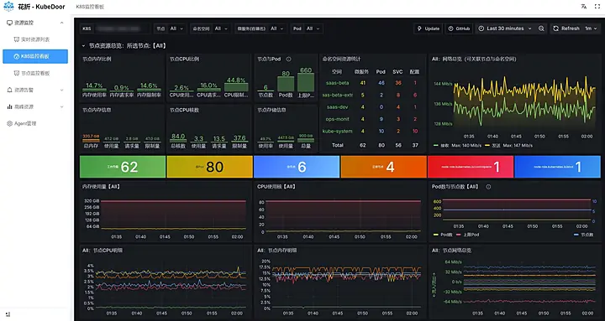Open the language translation icon
Viewport: 605px width, 321px height.
point(584,7)
